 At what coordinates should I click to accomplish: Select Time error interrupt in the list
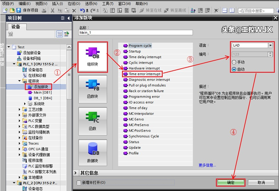tap(144, 74)
